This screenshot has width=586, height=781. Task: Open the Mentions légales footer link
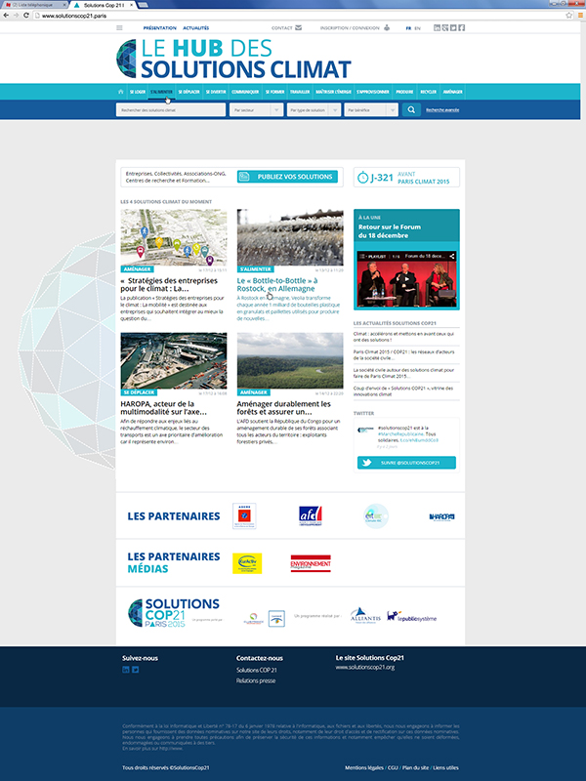pyautogui.click(x=363, y=767)
